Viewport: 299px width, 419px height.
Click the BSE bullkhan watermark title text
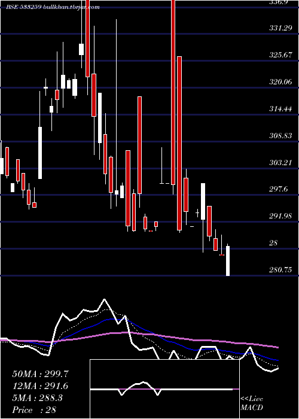(x=53, y=7)
